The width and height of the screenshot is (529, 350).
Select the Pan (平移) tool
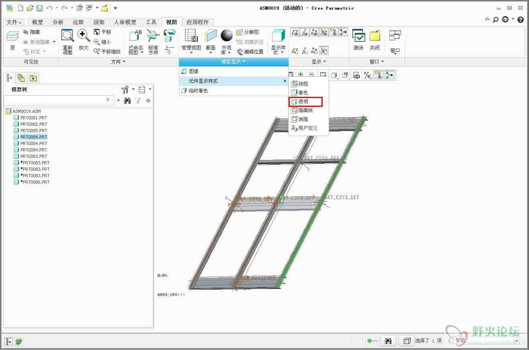(102, 32)
